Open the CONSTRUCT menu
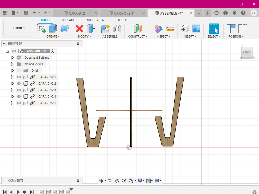 (x=138, y=36)
